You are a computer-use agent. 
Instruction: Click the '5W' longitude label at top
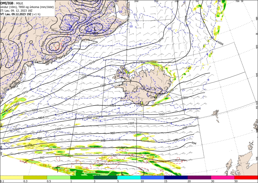(x=197, y=1)
